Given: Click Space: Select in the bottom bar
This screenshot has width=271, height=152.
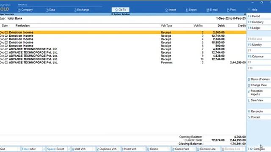Looking at the screenshot, I should (57, 149).
